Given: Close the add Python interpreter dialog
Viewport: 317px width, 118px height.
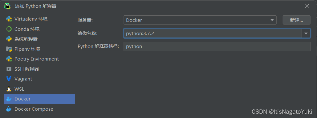Looking at the screenshot, I should pyautogui.click(x=307, y=6).
